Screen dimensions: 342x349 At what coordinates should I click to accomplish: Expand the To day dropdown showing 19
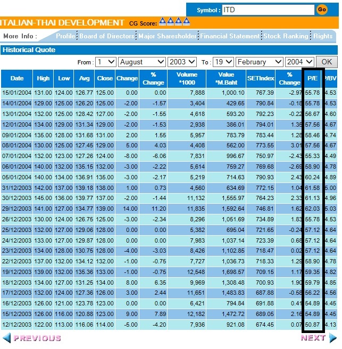223,62
